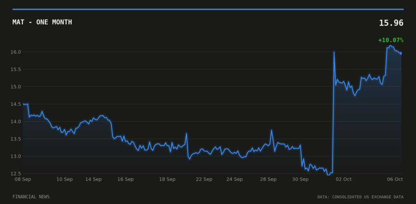The image size is (416, 204).
Task: Click the MAT - ONE MONTH chart title
Action: pyautogui.click(x=42, y=22)
